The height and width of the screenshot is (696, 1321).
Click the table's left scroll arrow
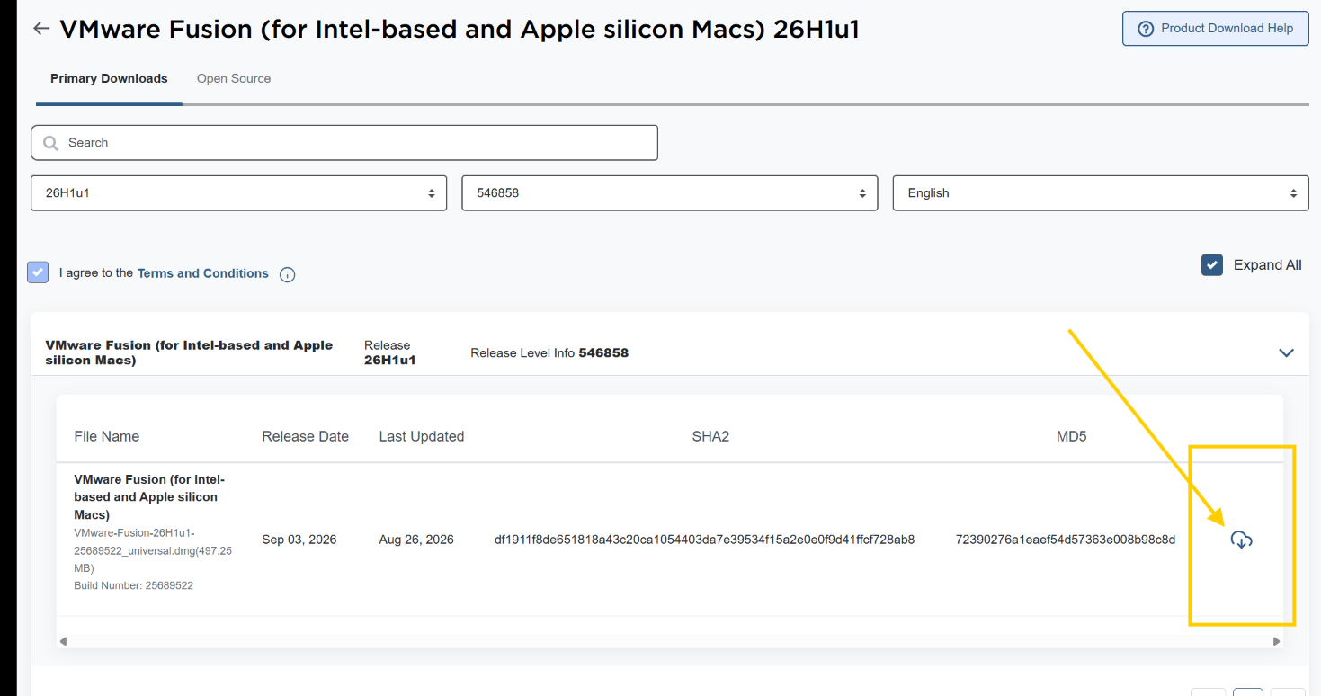tap(63, 641)
